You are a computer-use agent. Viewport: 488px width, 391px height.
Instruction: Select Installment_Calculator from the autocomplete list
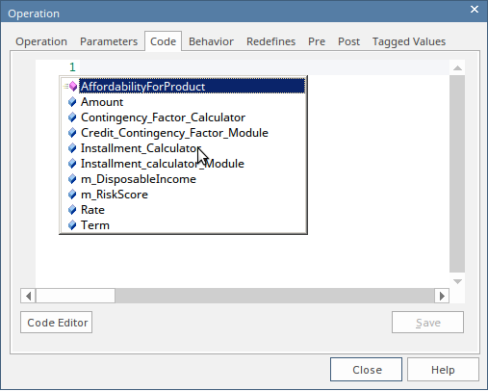point(141,148)
